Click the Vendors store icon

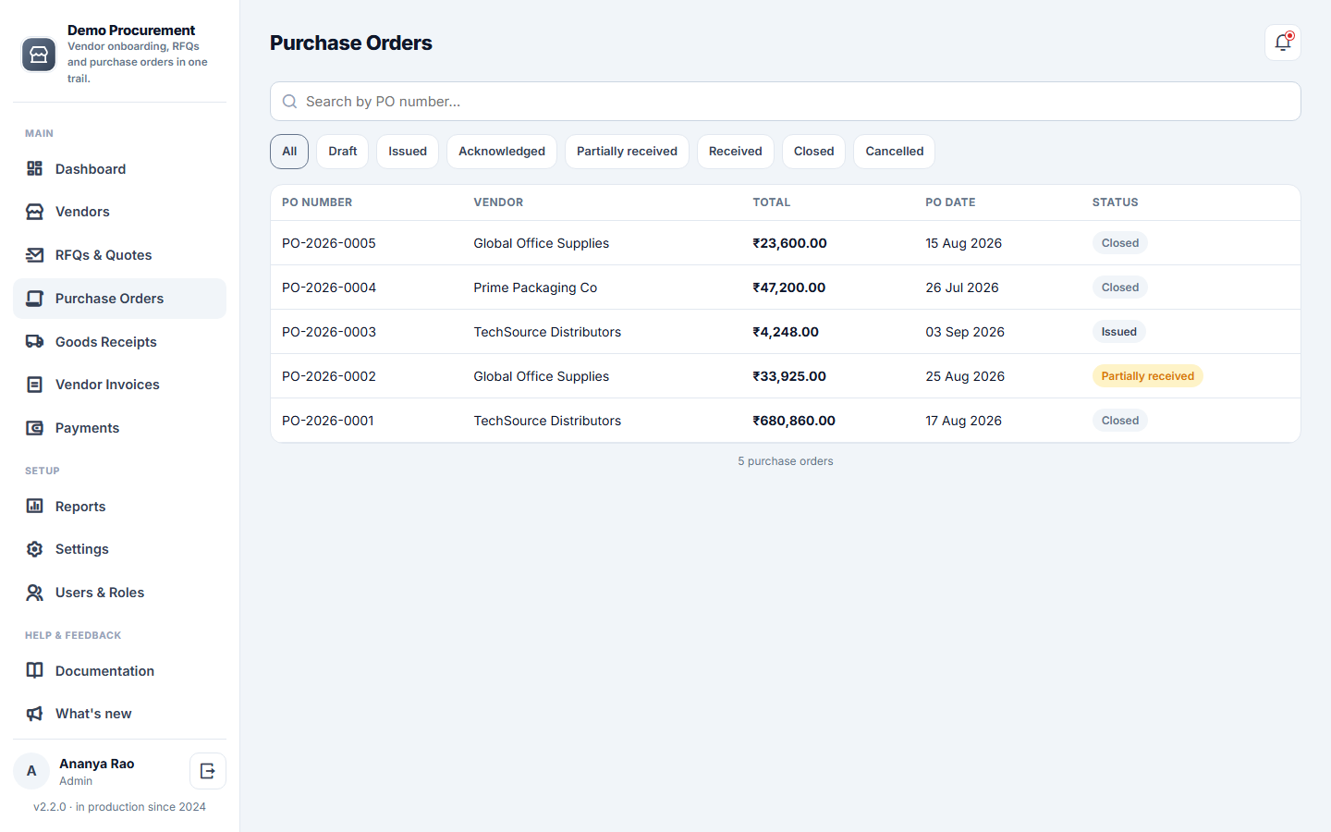tap(34, 212)
